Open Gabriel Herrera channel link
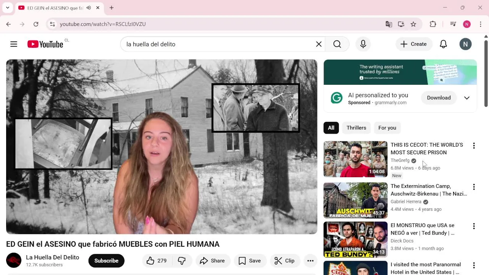The height and width of the screenshot is (275, 489). tap(406, 202)
